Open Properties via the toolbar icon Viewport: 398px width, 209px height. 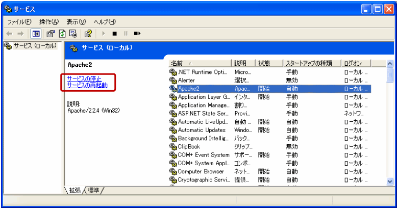51,34
